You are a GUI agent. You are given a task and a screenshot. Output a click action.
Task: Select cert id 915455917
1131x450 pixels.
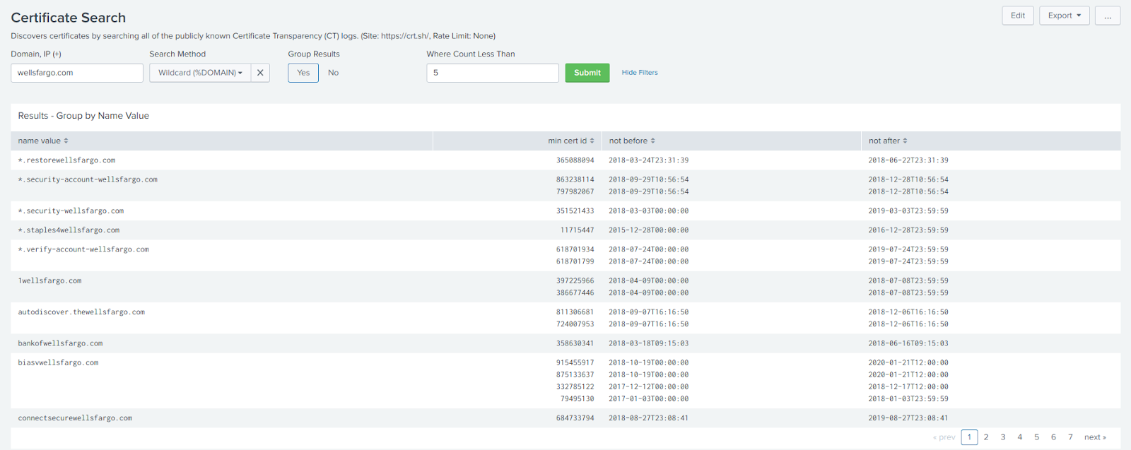(575, 362)
